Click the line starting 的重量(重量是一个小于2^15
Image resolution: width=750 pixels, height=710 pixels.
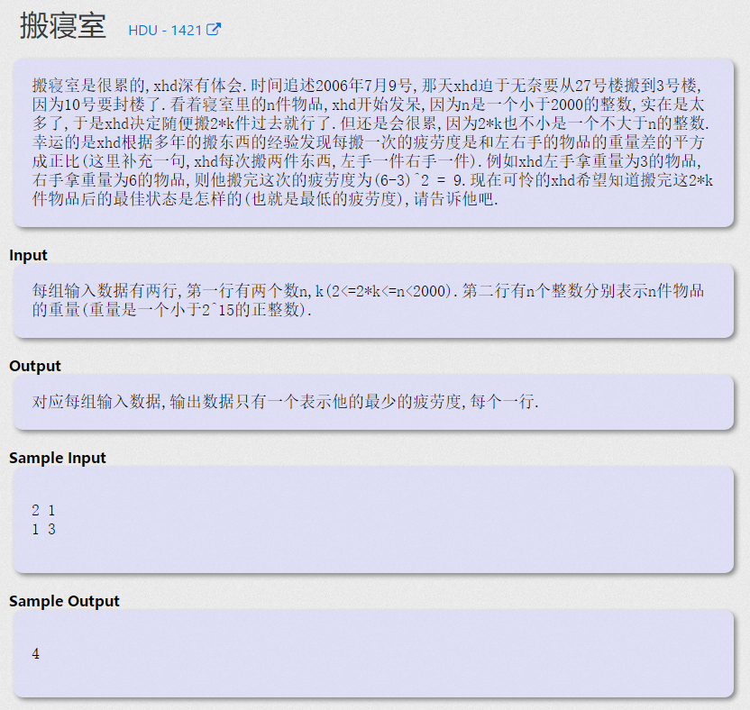[171, 310]
